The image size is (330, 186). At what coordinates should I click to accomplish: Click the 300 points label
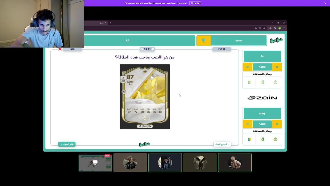pos(72,49)
